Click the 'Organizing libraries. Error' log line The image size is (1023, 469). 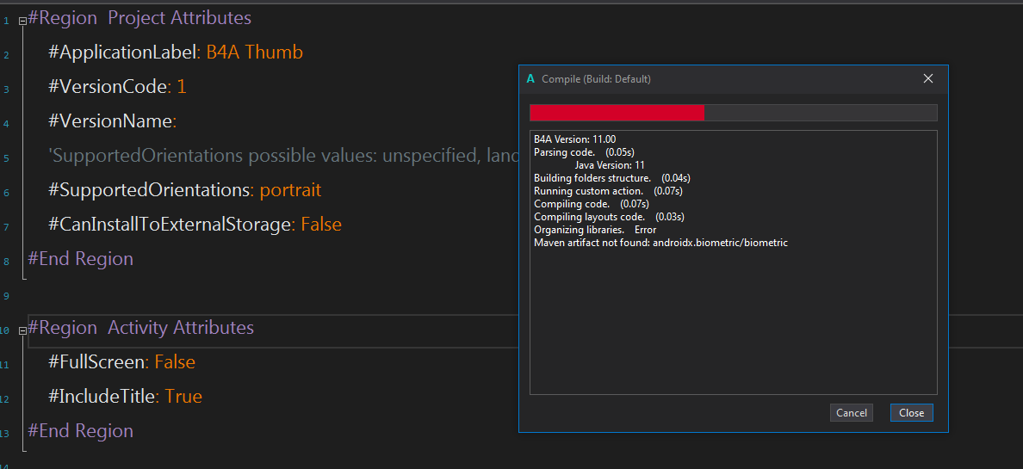(x=594, y=230)
